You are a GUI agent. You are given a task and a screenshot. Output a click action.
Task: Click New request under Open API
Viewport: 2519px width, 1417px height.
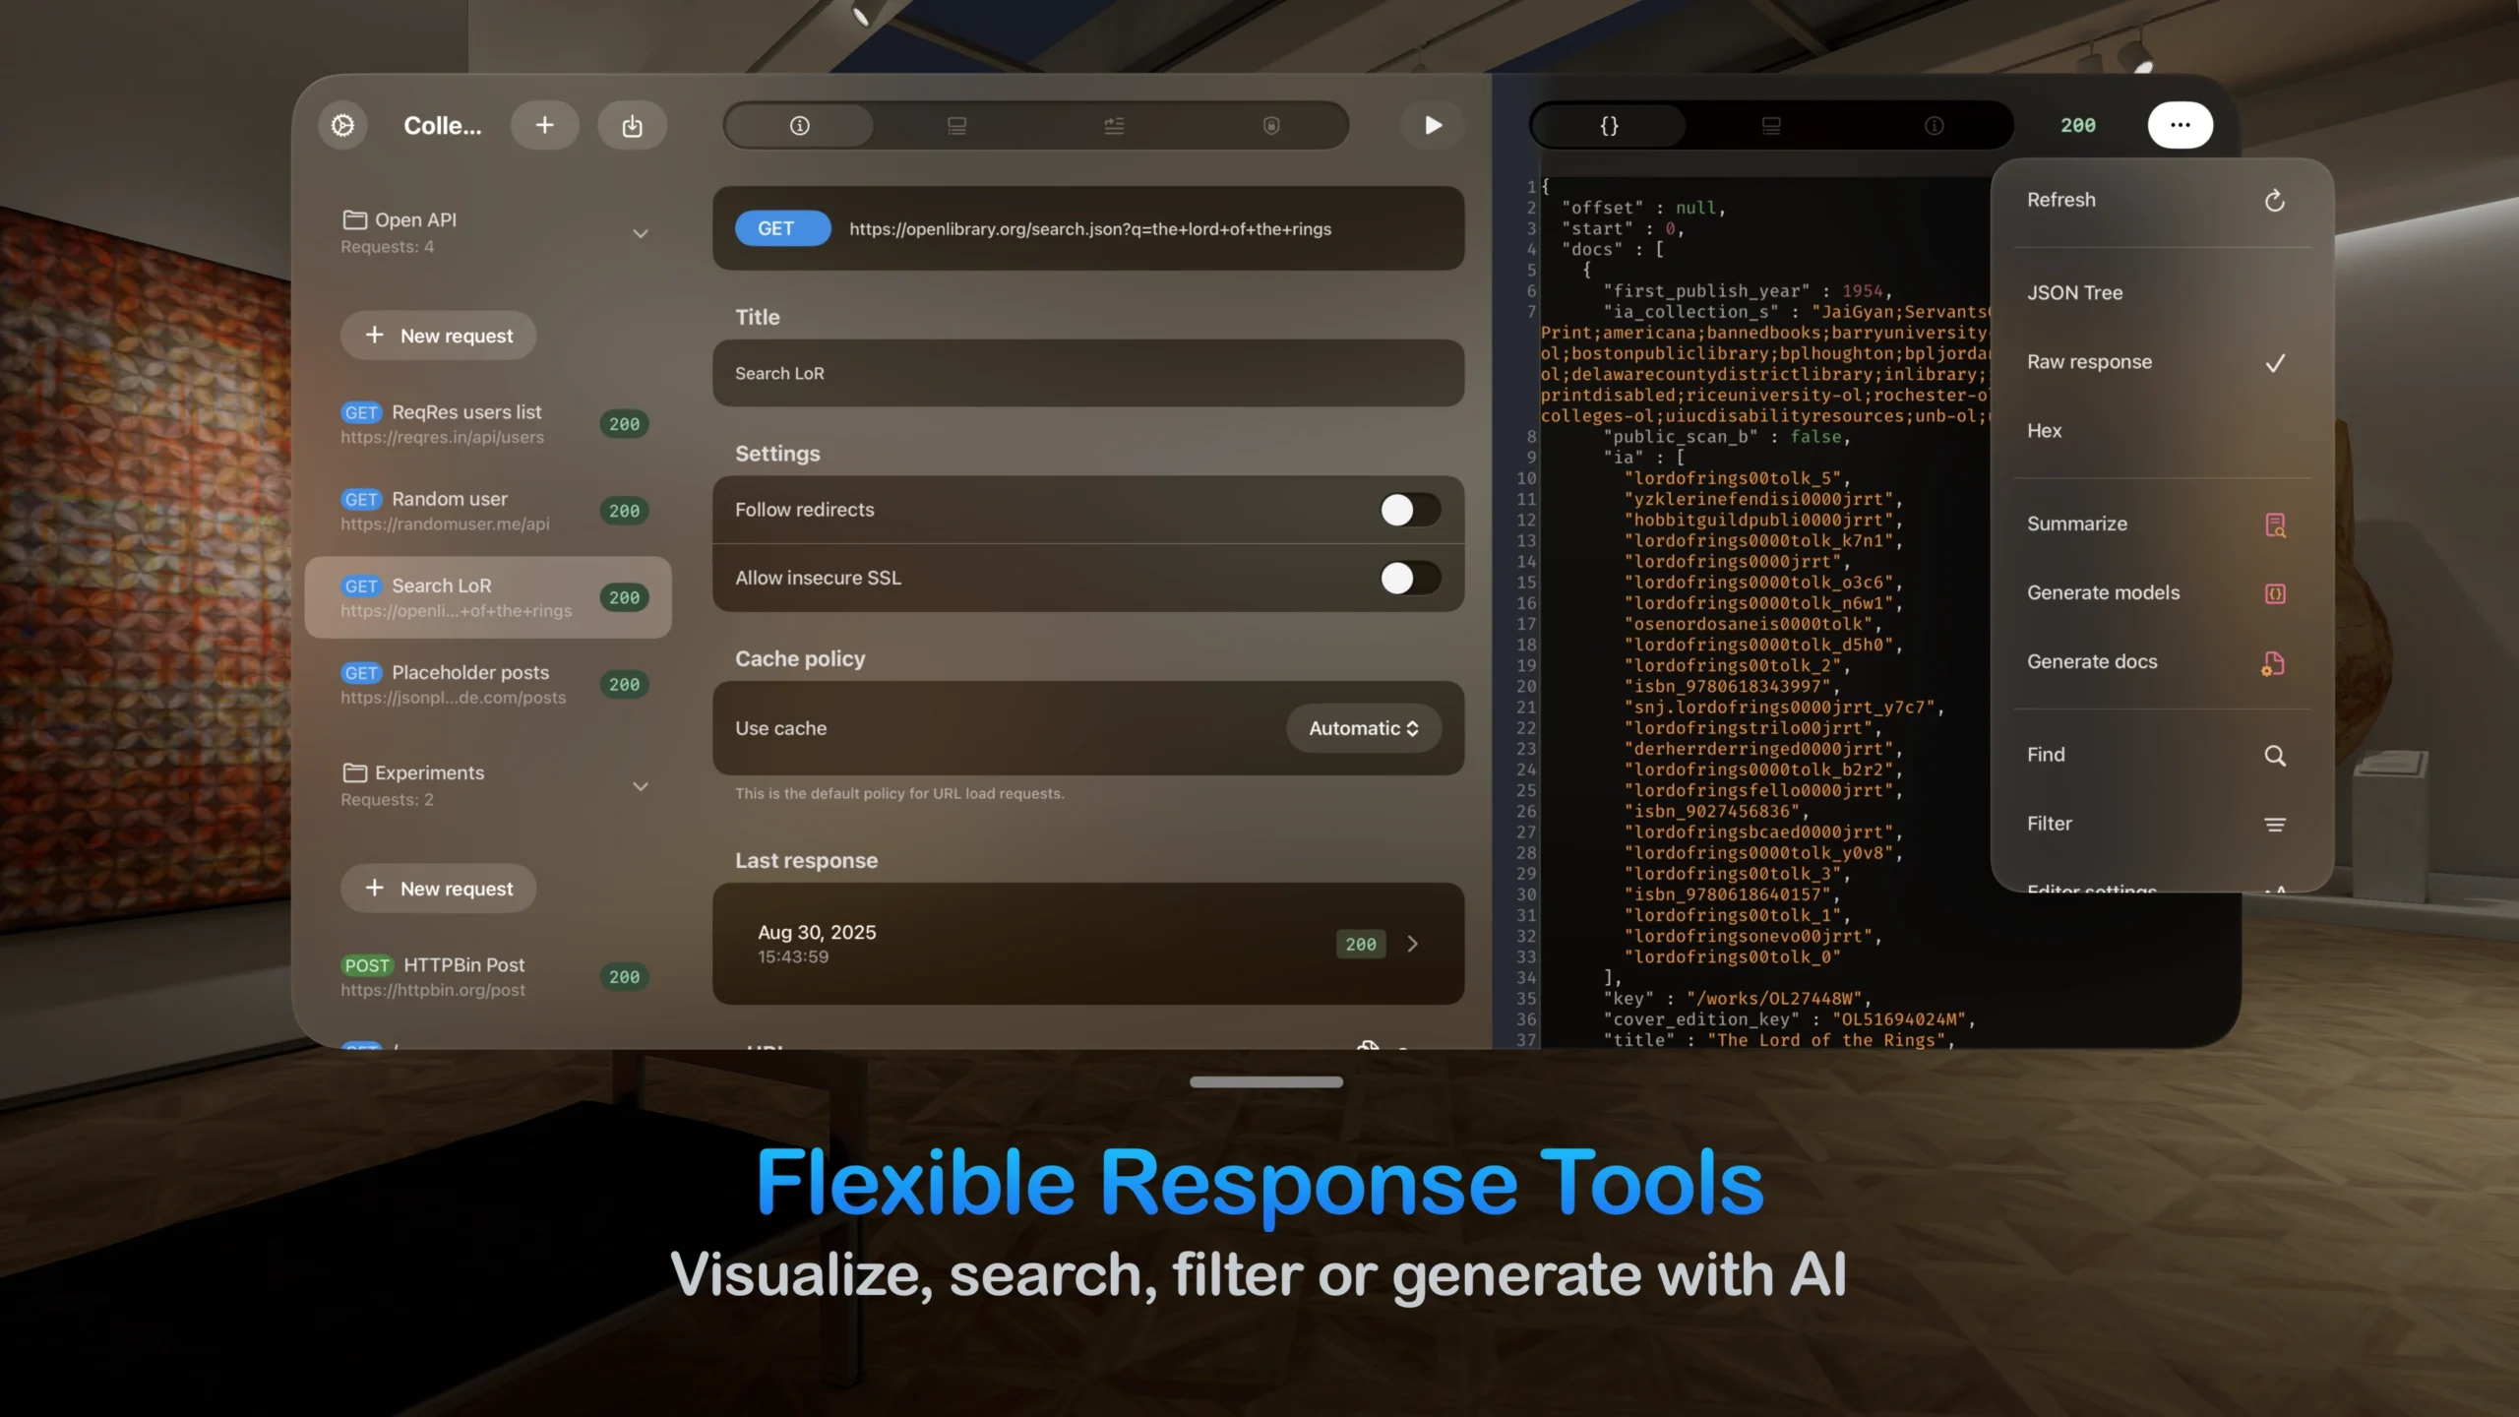439,336
